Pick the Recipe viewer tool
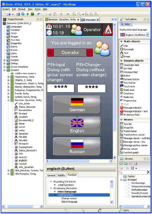Screen dimensions: 152x214 [x=129, y=149]
